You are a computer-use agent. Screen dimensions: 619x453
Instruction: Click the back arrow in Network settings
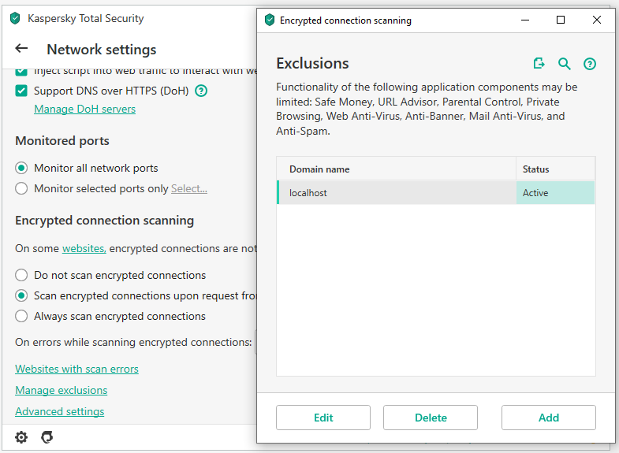pyautogui.click(x=21, y=49)
